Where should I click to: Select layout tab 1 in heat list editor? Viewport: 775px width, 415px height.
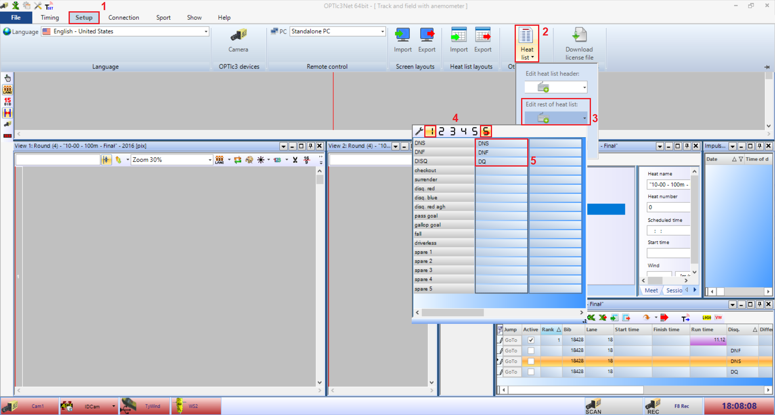431,131
